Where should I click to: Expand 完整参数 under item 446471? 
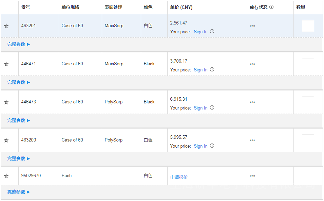tap(19, 82)
